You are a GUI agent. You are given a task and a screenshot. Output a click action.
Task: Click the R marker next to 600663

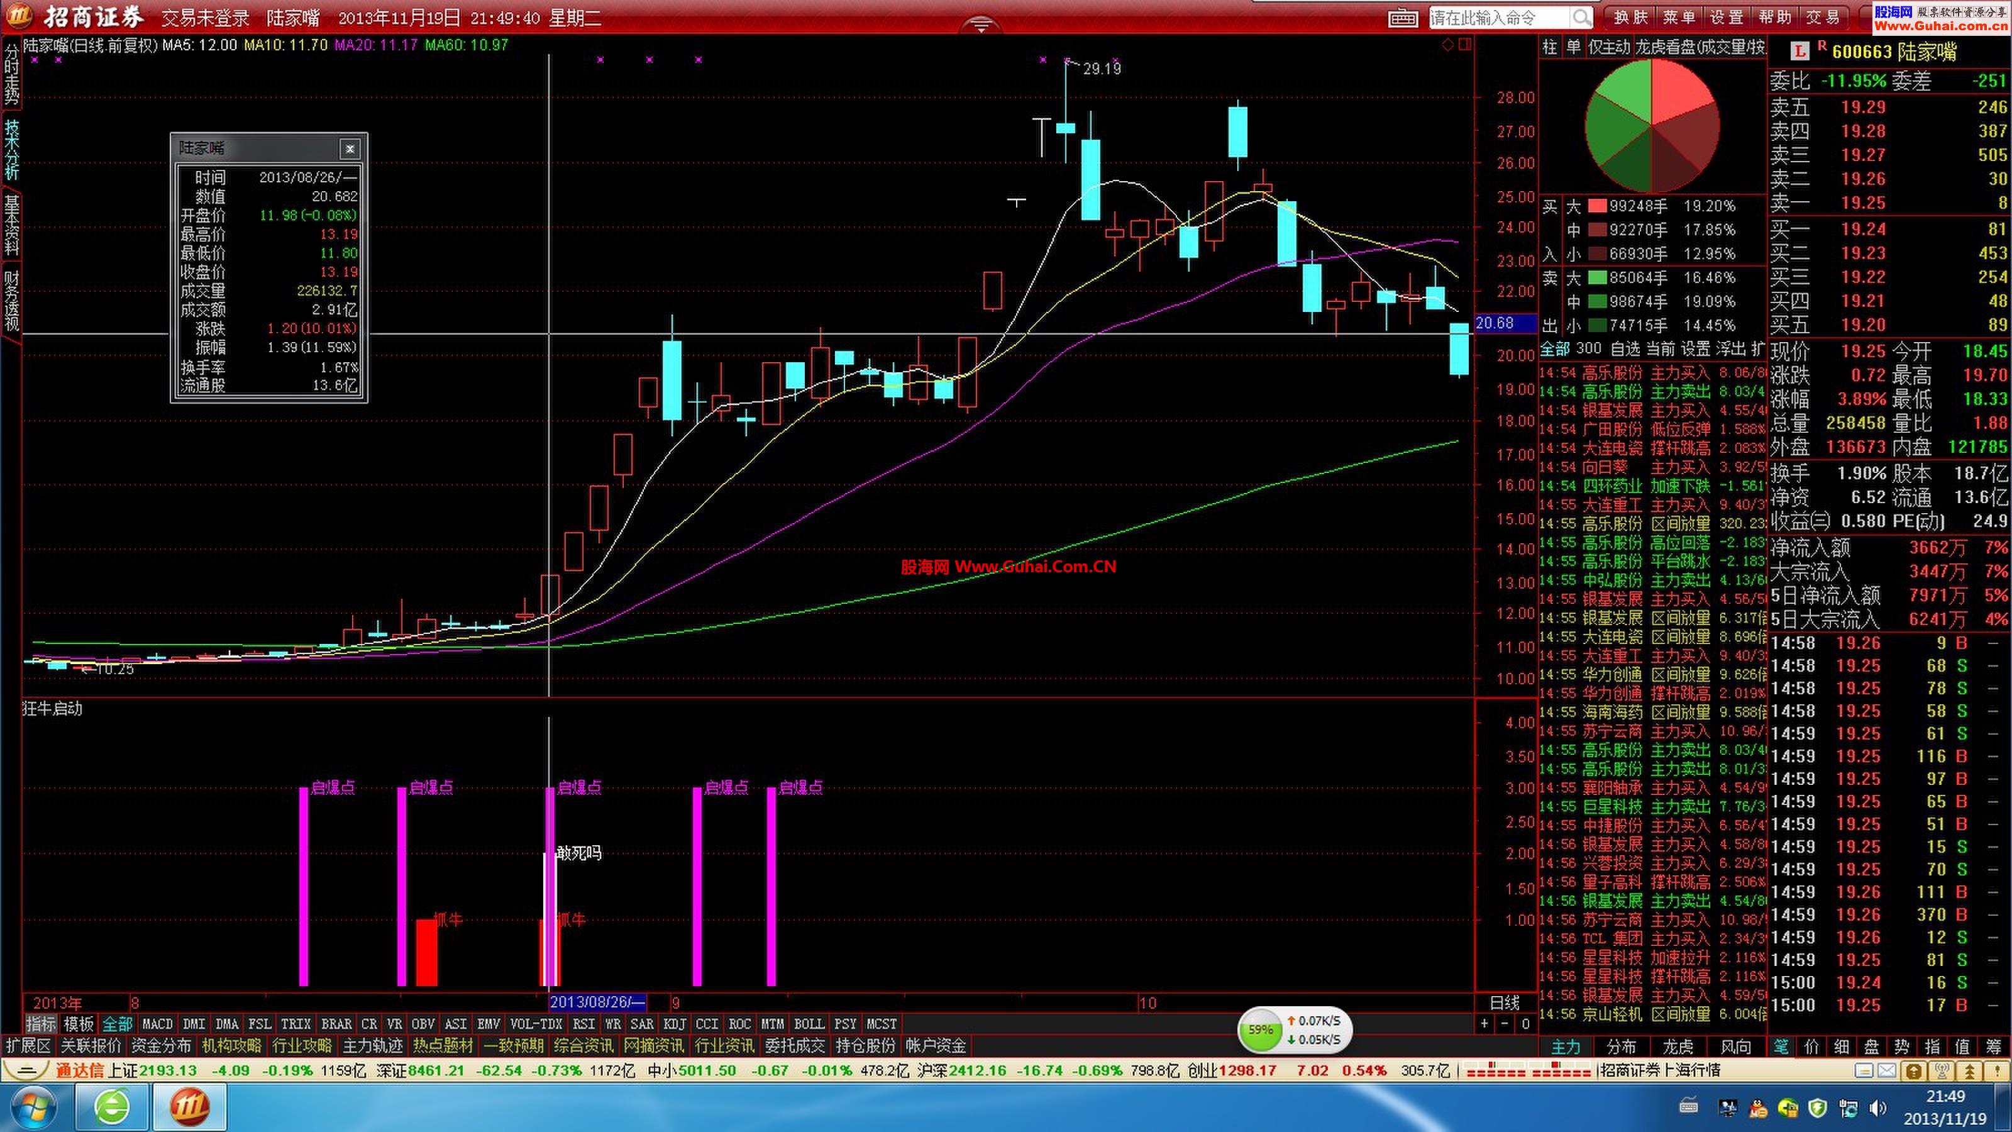[x=1821, y=47]
